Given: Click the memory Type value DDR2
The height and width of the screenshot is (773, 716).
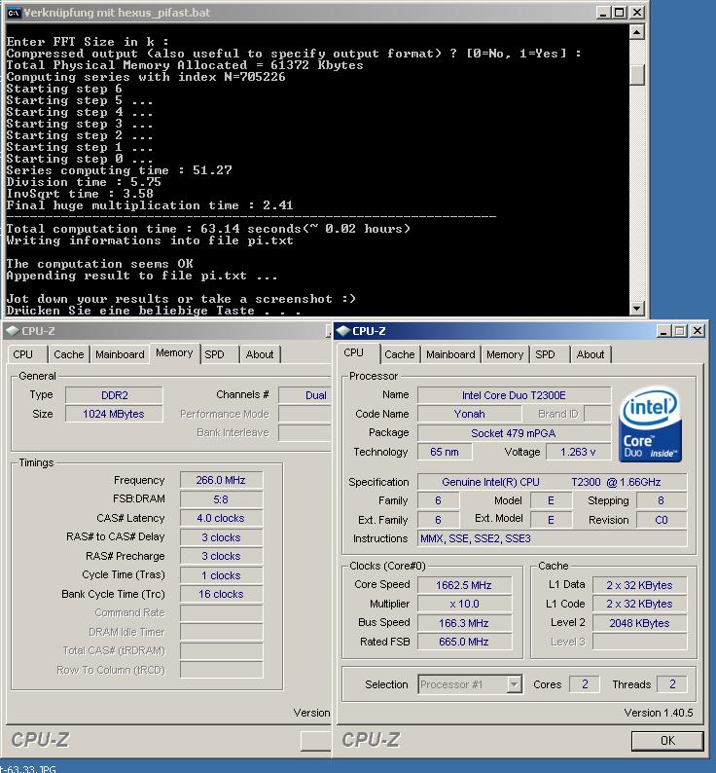Looking at the screenshot, I should pyautogui.click(x=114, y=395).
